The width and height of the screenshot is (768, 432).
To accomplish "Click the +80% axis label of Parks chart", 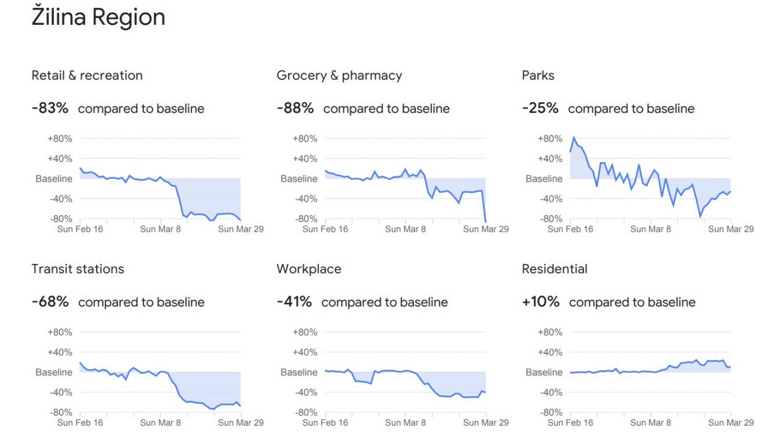I will pyautogui.click(x=550, y=139).
